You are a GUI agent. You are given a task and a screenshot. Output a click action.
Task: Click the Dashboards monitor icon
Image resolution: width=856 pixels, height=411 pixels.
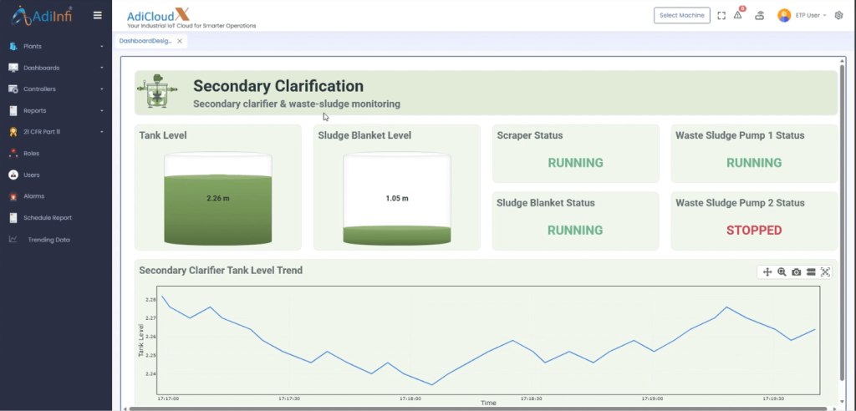[x=13, y=68]
